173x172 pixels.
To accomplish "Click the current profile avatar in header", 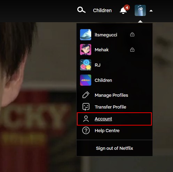I will (x=140, y=10).
